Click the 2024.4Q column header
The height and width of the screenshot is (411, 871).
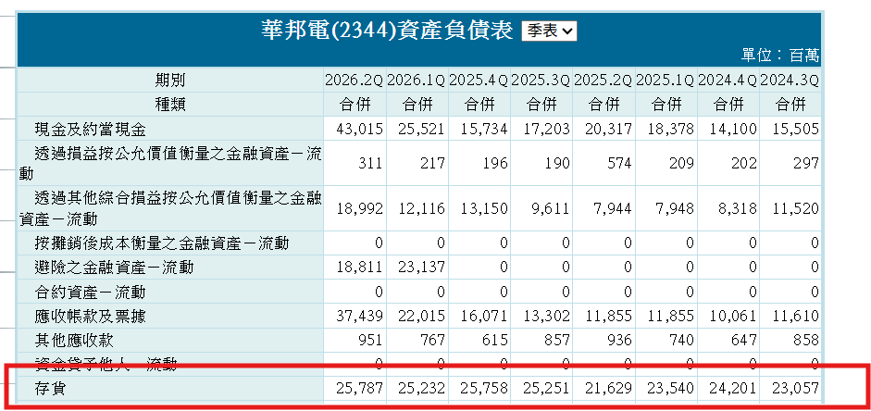(x=728, y=81)
